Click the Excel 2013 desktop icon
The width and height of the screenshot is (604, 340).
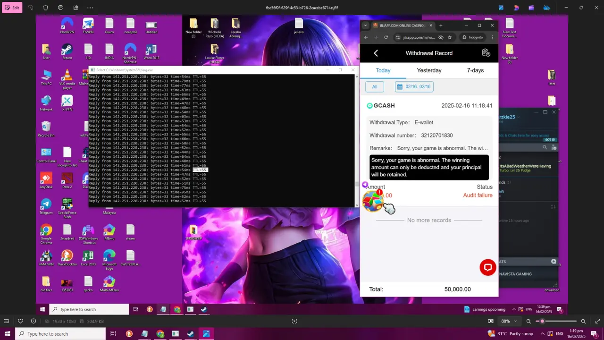click(x=88, y=258)
